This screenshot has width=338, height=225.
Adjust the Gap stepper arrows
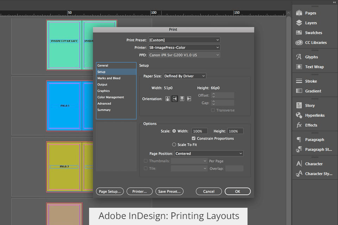pyautogui.click(x=214, y=103)
